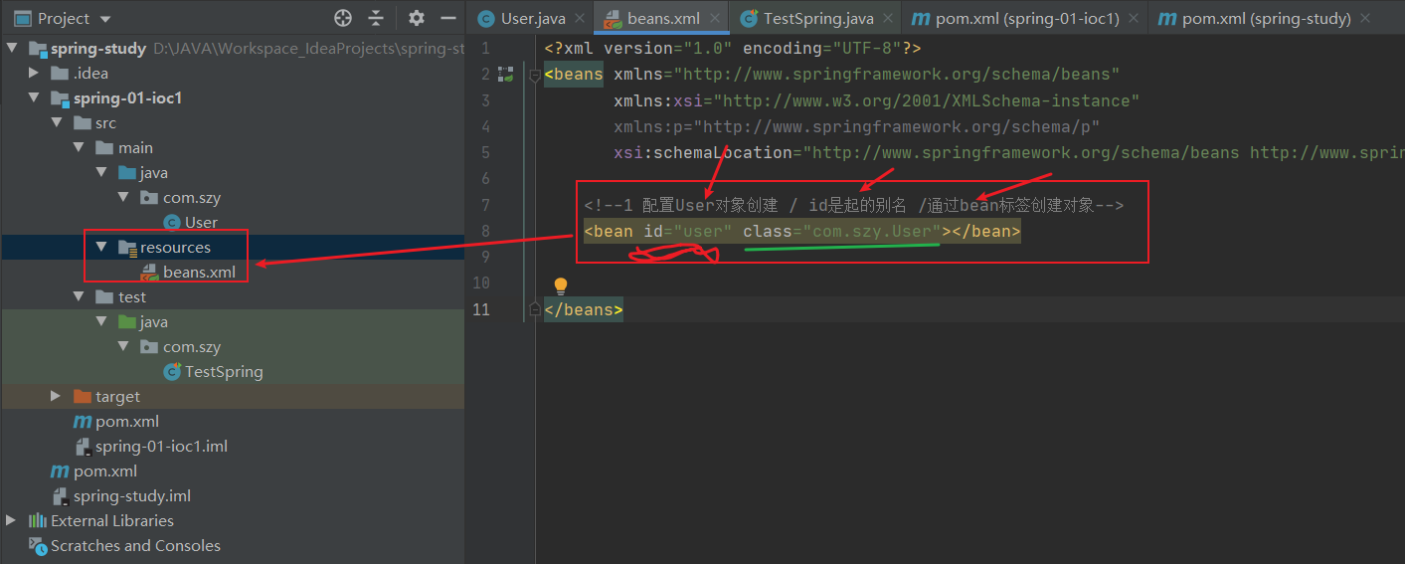Select TestSpring class in the tree
This screenshot has height=564, width=1405.
[x=224, y=372]
